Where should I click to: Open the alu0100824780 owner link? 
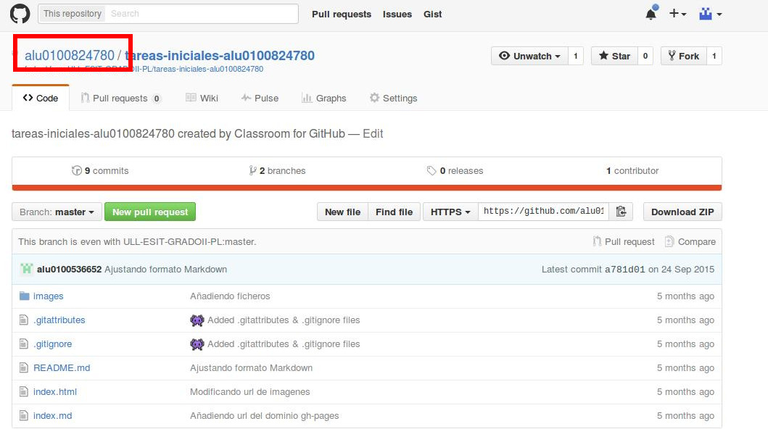(70, 55)
